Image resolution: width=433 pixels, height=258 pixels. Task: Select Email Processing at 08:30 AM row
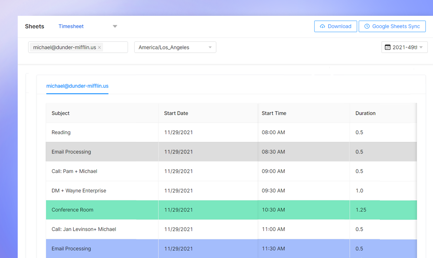(x=231, y=152)
